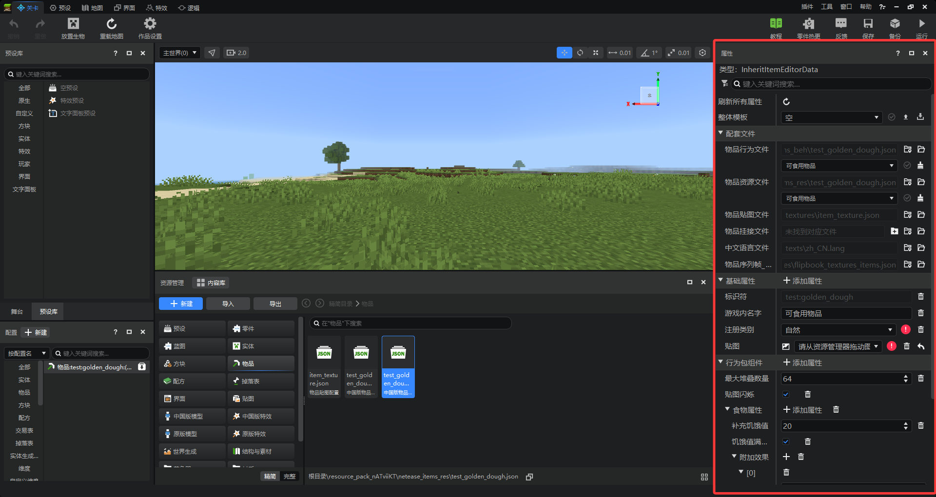Delete the 标识符 property with trash icon
Viewport: 936px width, 497px height.
[x=921, y=296]
